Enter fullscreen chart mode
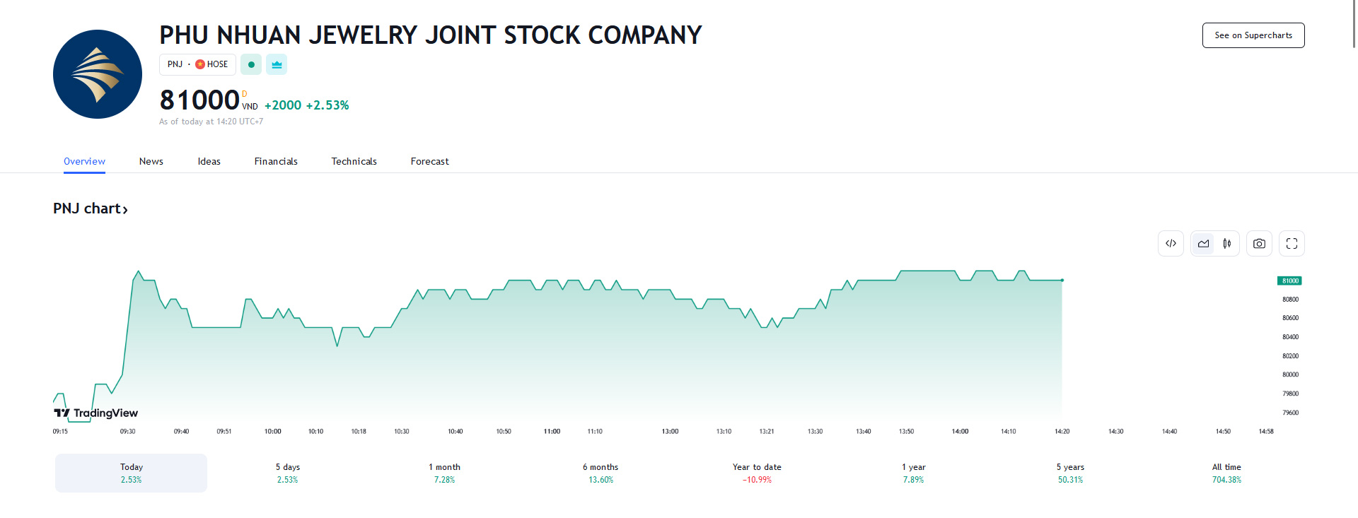This screenshot has width=1358, height=518. click(x=1291, y=243)
